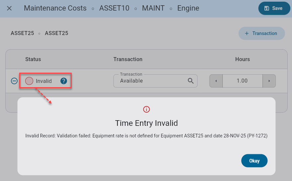Open help for the Invalid status

tap(64, 81)
